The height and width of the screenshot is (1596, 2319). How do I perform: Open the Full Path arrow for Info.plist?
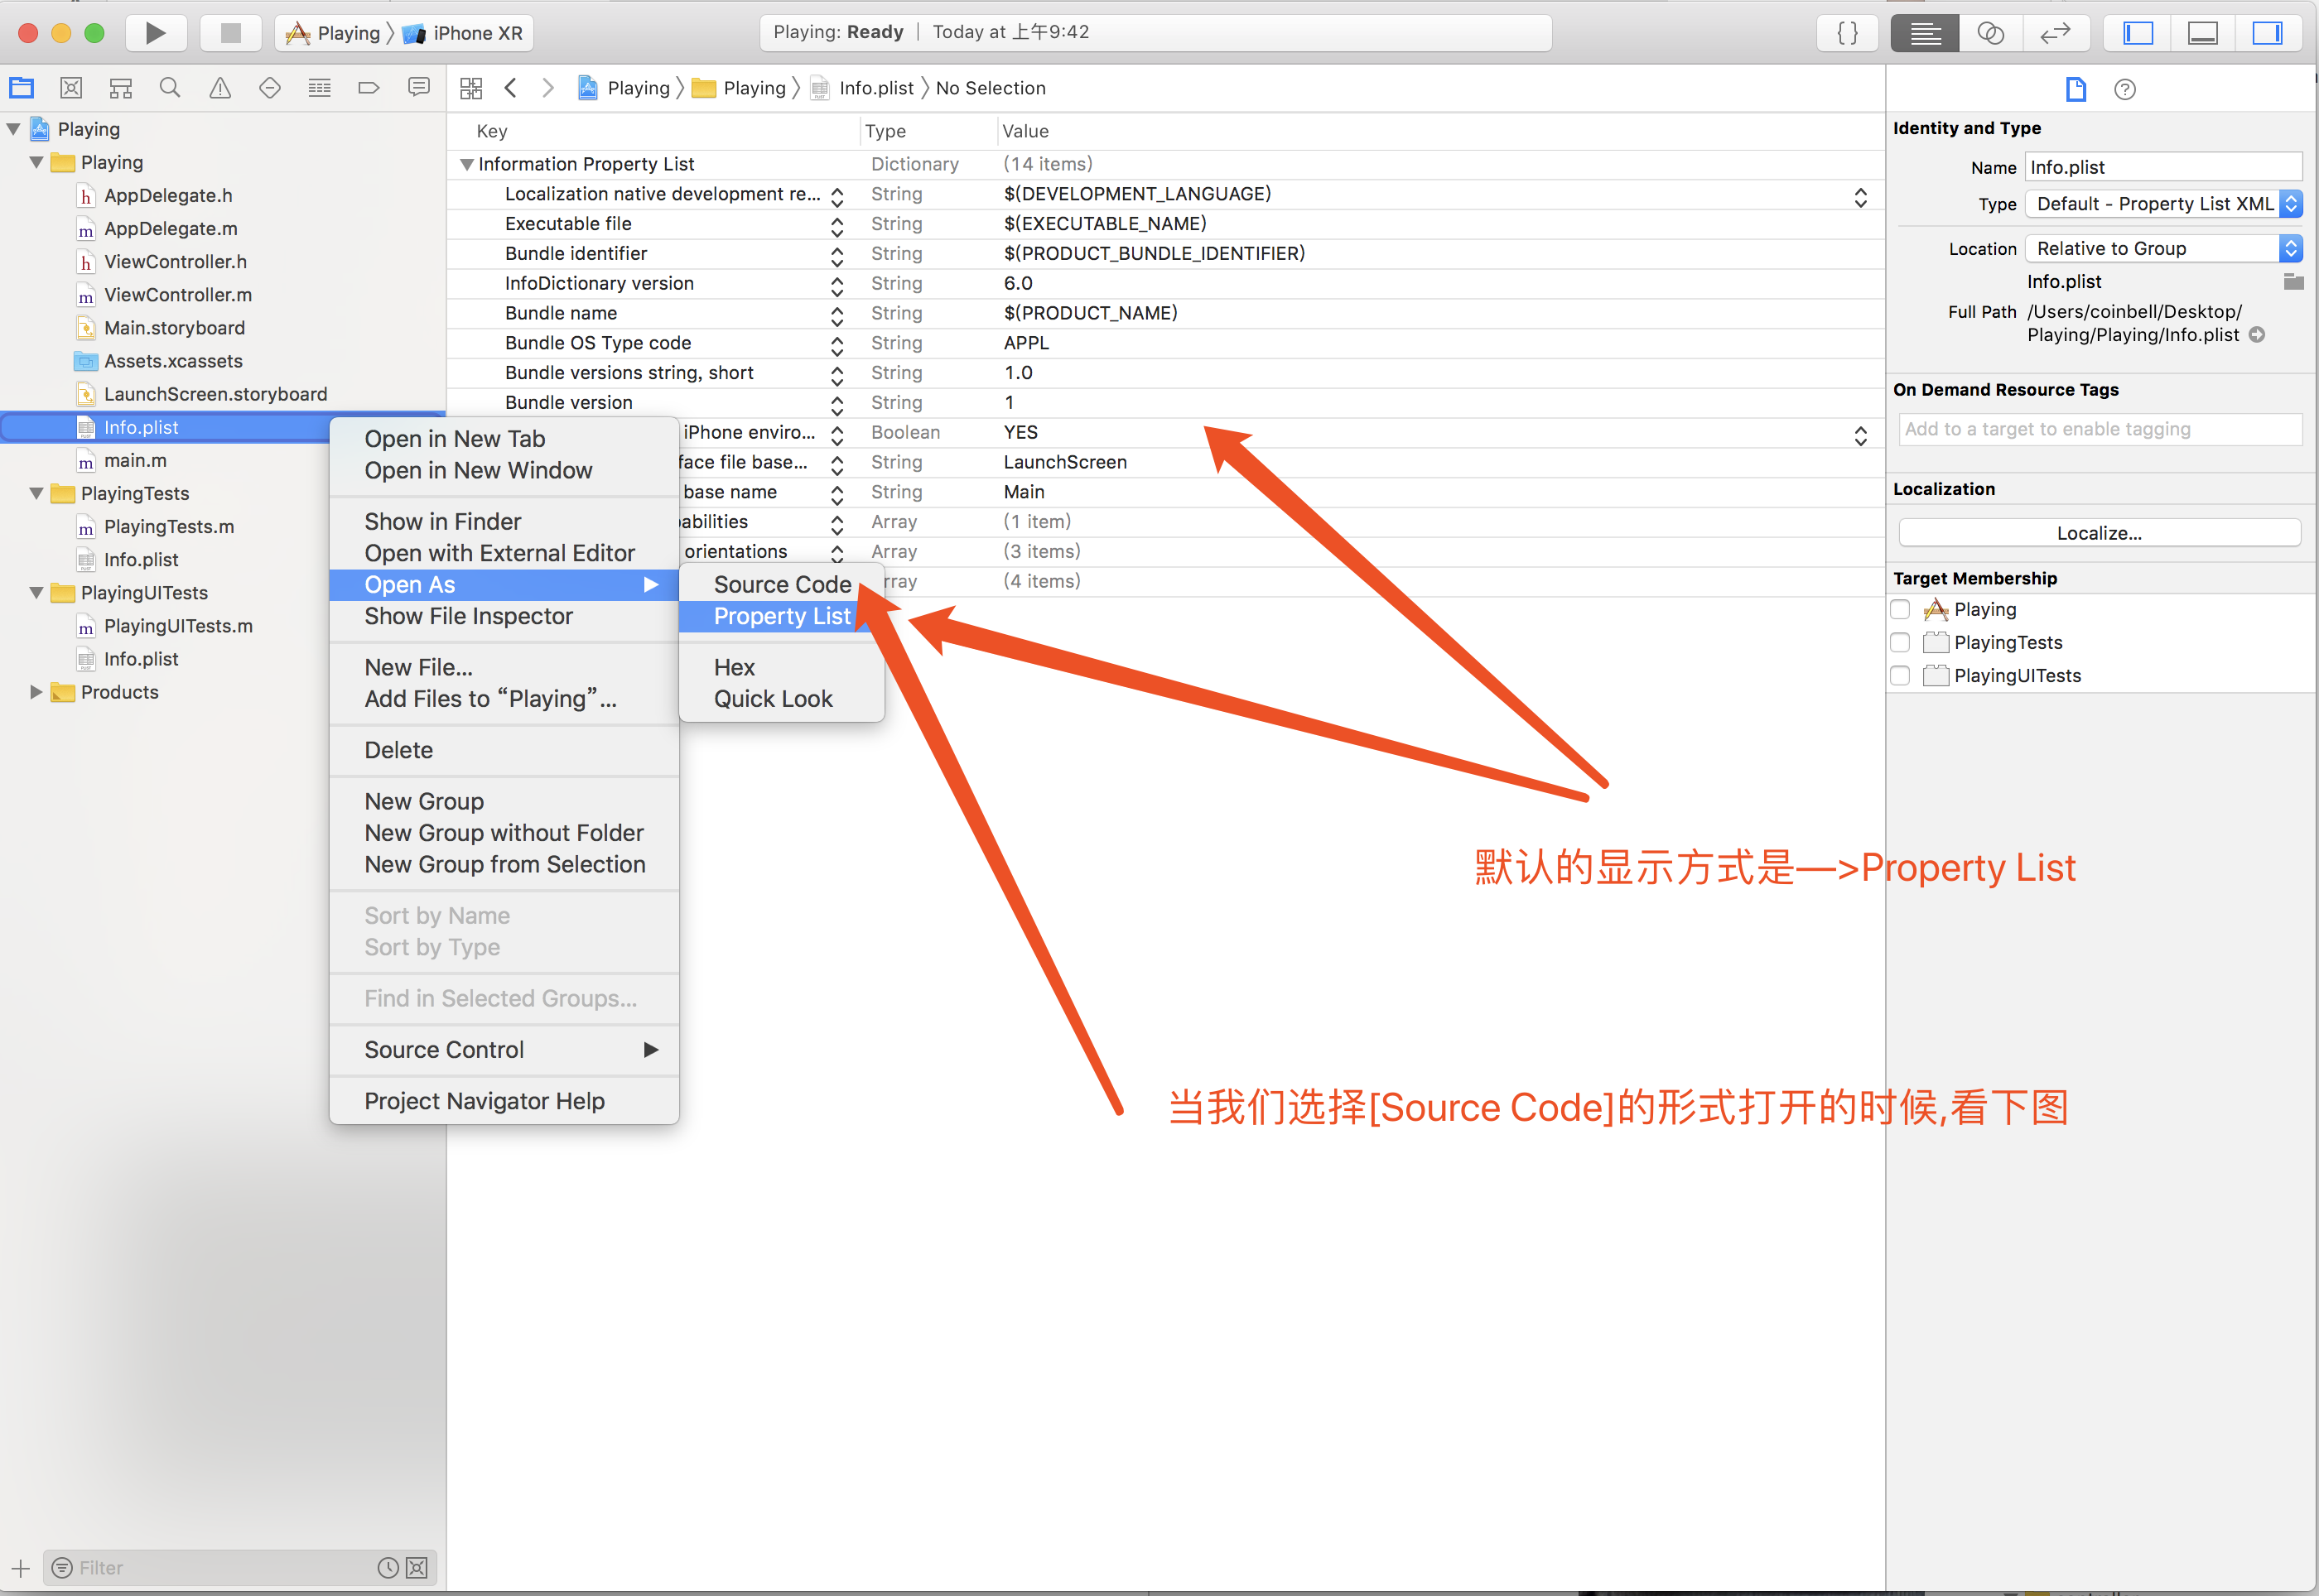[2258, 335]
